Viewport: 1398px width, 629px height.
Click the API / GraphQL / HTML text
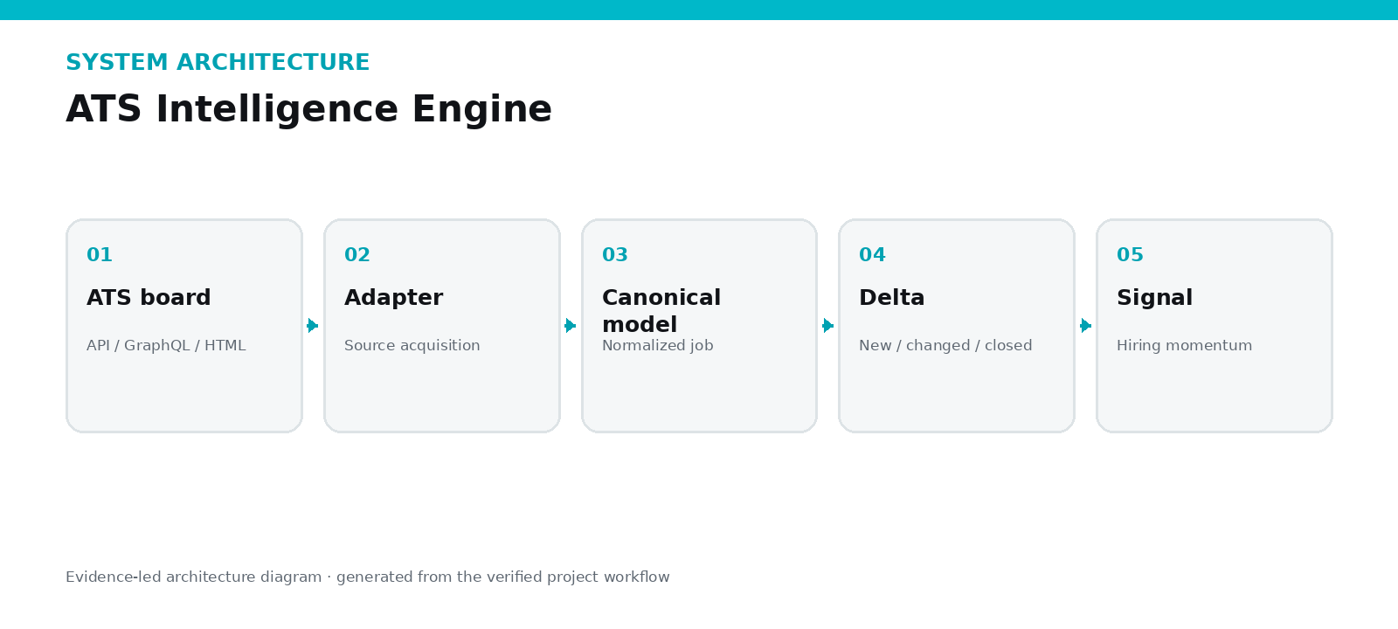pos(166,346)
